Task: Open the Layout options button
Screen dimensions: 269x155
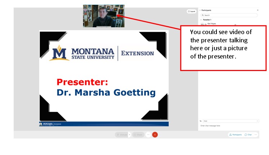Action: point(191,11)
